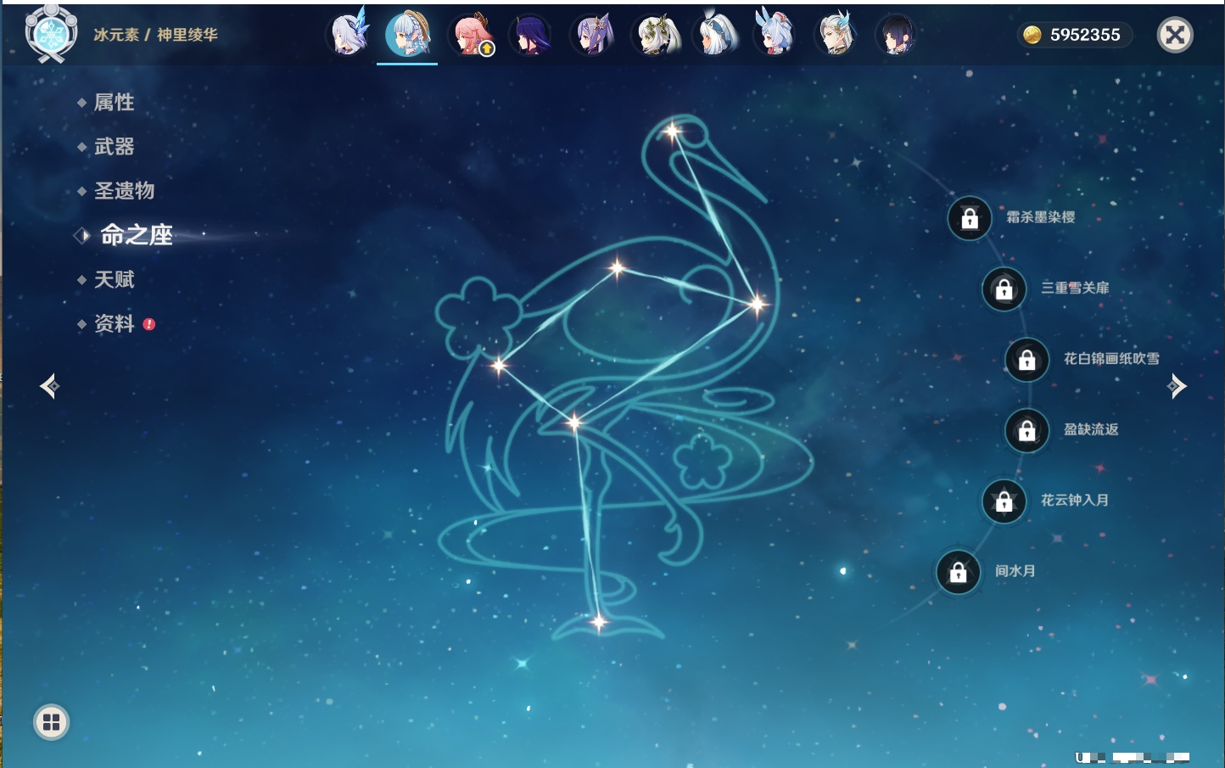The width and height of the screenshot is (1225, 768).
Task: Pick the last portrait with short dark hair
Action: [896, 35]
